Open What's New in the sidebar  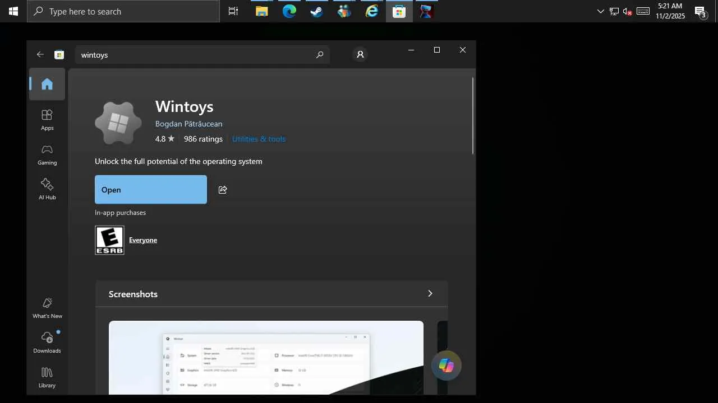pos(47,308)
